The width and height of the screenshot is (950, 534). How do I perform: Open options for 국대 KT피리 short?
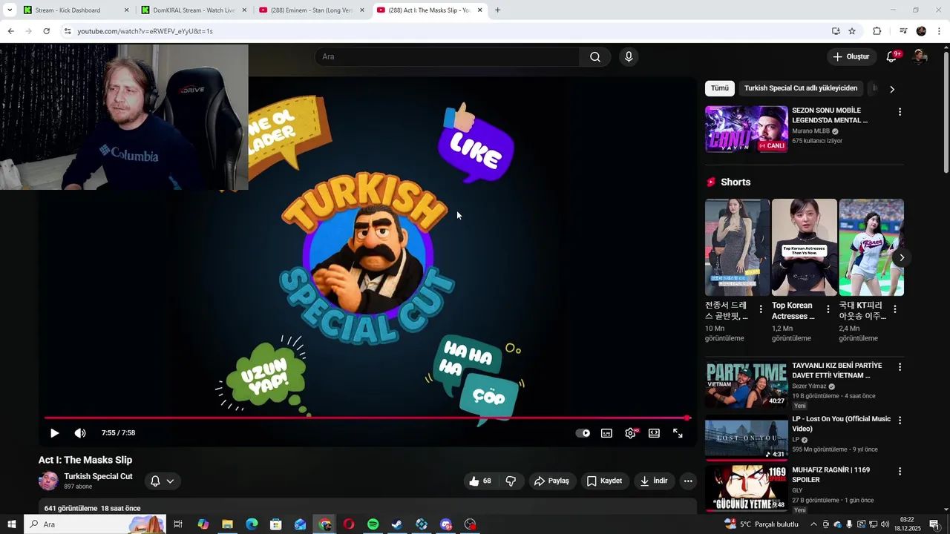[x=894, y=309]
